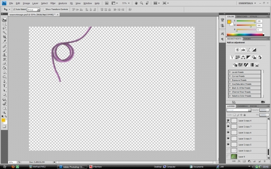
Task: Launch Bridge from application bar
Action: [x=107, y=3]
